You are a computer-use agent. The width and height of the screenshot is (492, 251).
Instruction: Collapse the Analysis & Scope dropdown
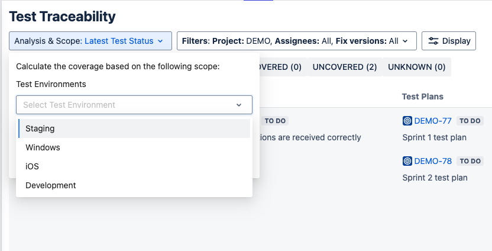(x=90, y=41)
